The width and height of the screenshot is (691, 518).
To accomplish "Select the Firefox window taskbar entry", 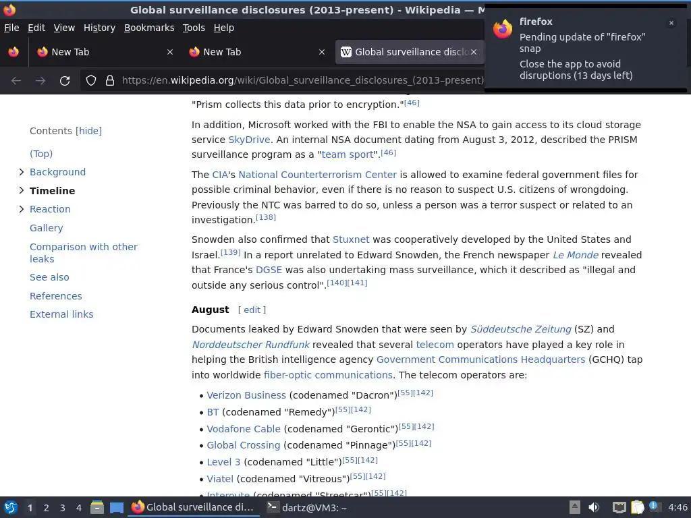I will (194, 507).
